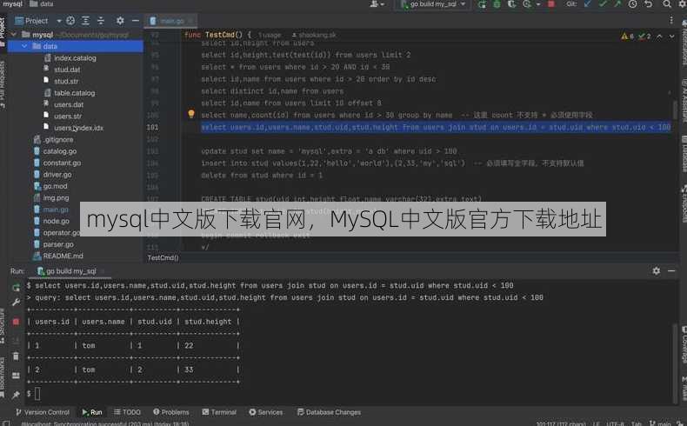Select stud.str file
687x426 pixels.
click(66, 82)
